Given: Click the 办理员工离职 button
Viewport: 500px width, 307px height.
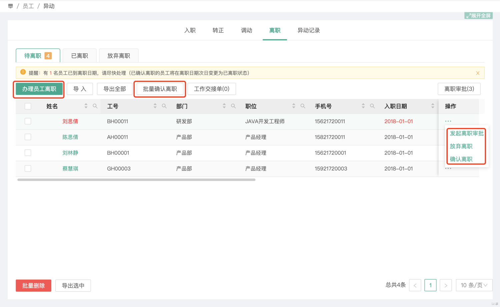Looking at the screenshot, I should [39, 89].
